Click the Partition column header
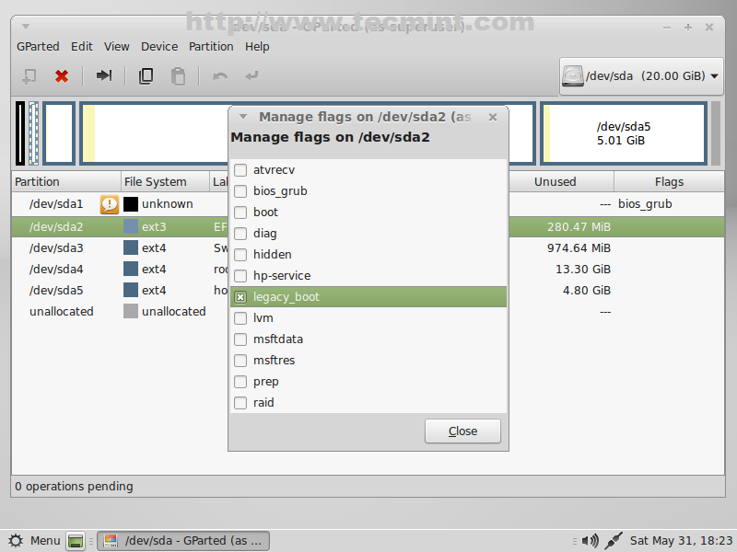737x552 pixels. click(66, 181)
